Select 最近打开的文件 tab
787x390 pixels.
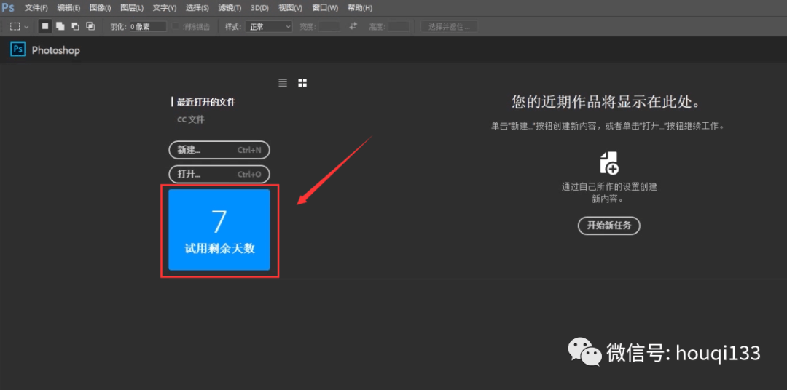(206, 103)
